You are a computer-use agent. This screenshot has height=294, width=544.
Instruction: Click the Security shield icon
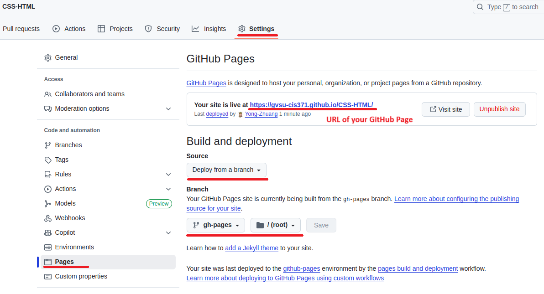148,29
